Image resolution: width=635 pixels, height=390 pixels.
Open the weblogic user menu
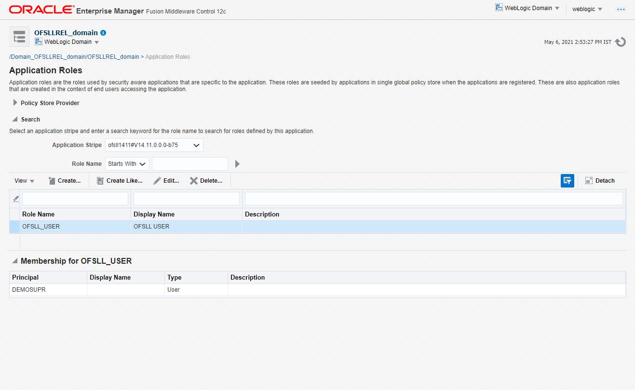click(587, 9)
